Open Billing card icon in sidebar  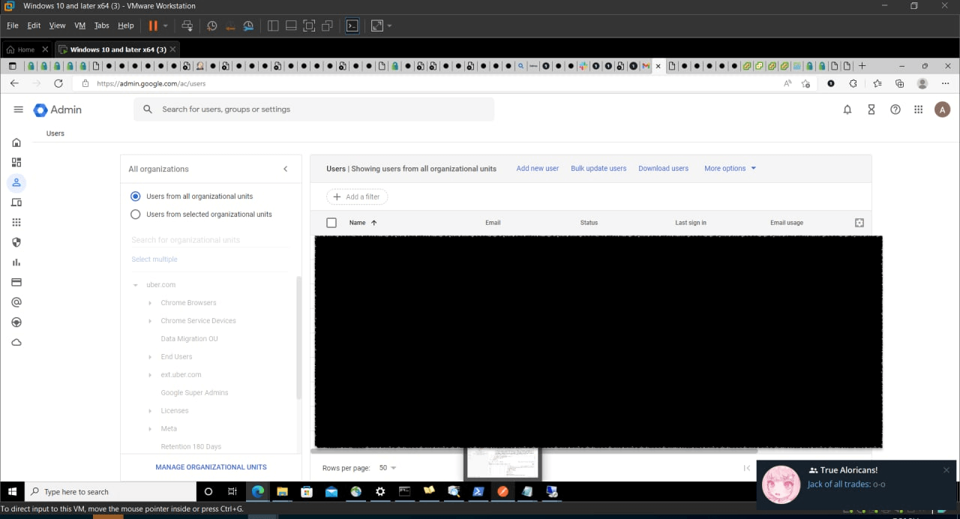[16, 283]
